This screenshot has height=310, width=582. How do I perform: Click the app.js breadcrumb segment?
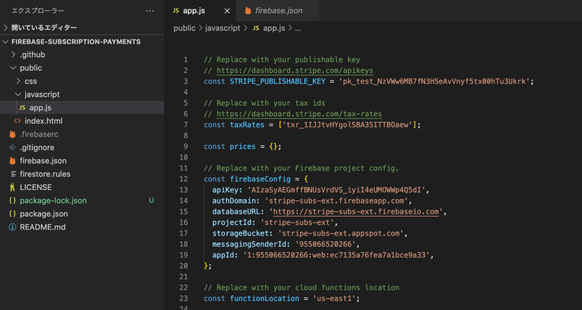[274, 28]
